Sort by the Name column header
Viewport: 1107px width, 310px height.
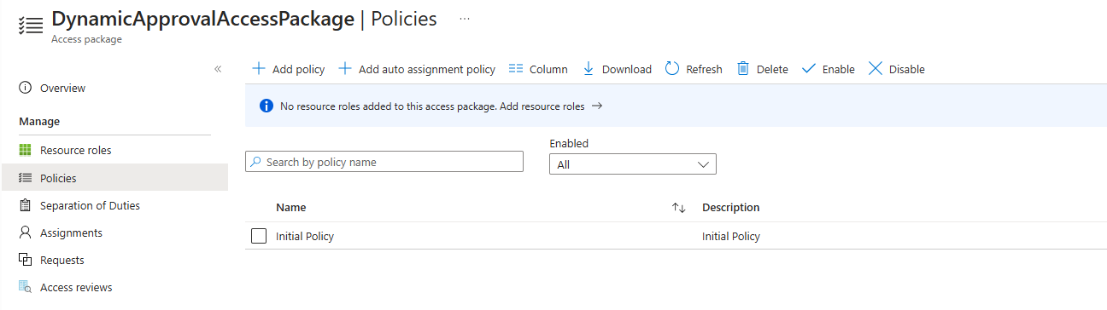coord(291,207)
